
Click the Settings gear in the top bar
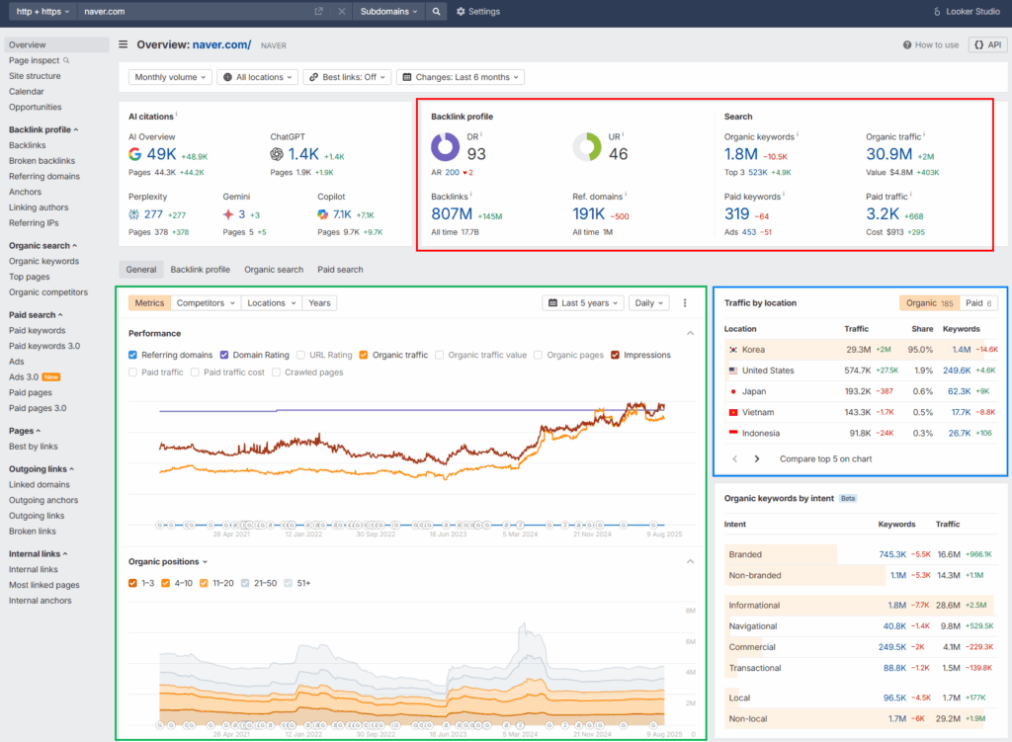click(461, 11)
